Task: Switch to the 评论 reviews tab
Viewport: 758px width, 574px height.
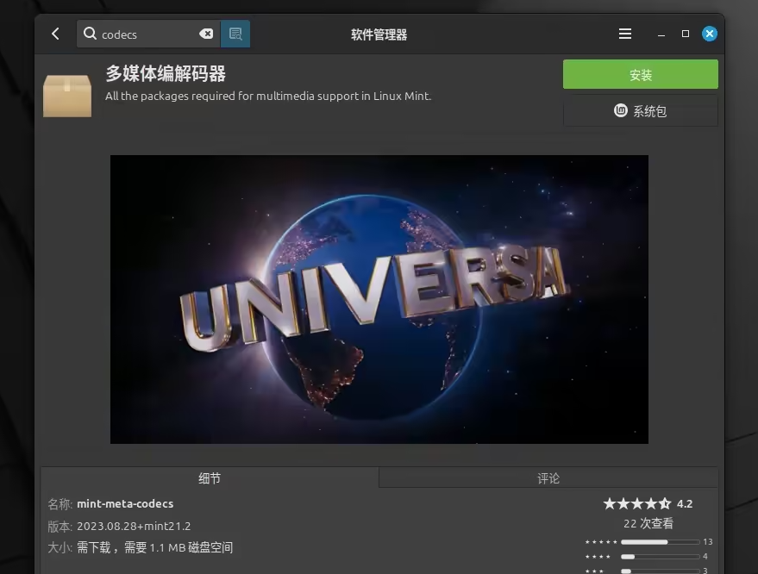Action: point(548,477)
